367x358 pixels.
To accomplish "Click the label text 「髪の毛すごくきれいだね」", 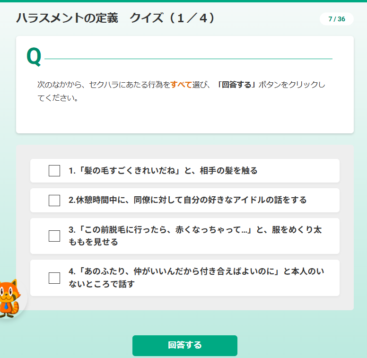I will (129, 171).
